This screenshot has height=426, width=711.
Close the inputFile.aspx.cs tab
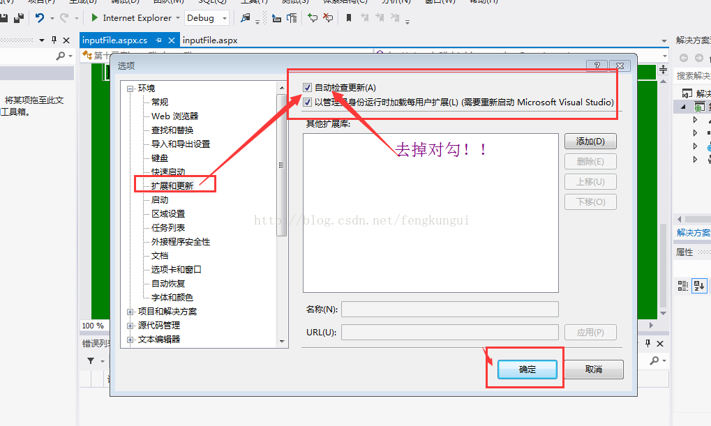(x=172, y=40)
